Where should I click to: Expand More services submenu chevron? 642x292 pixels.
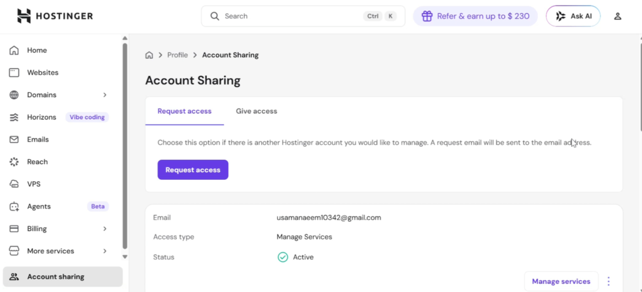105,251
